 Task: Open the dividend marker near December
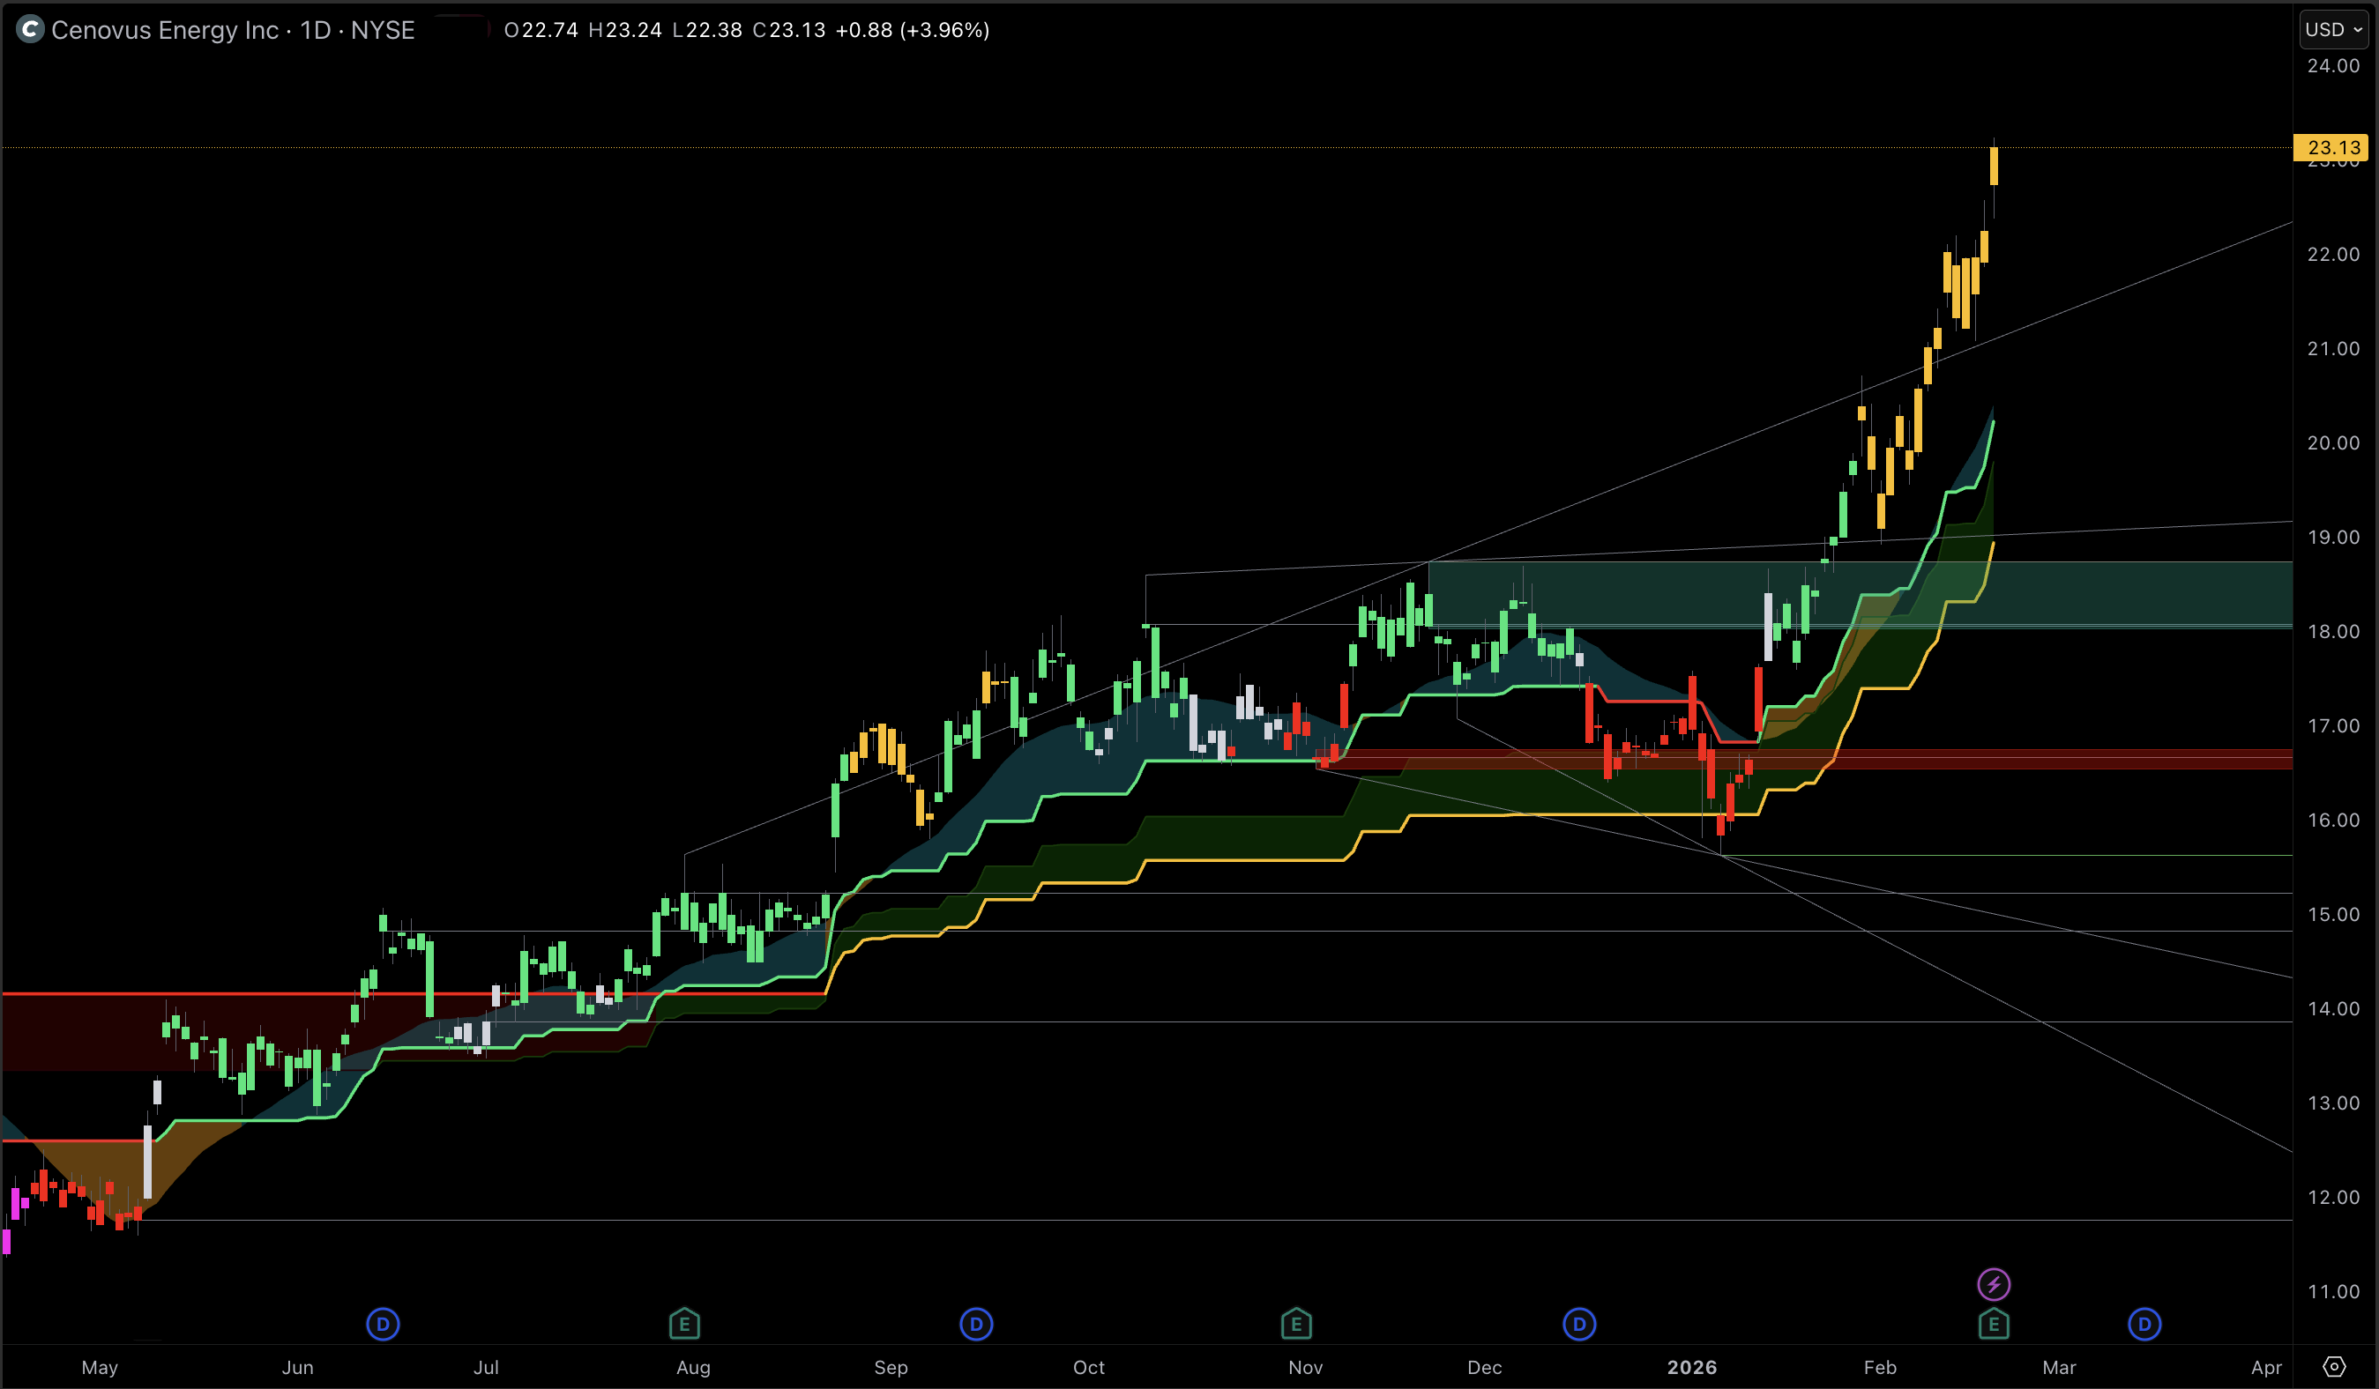[x=1578, y=1324]
